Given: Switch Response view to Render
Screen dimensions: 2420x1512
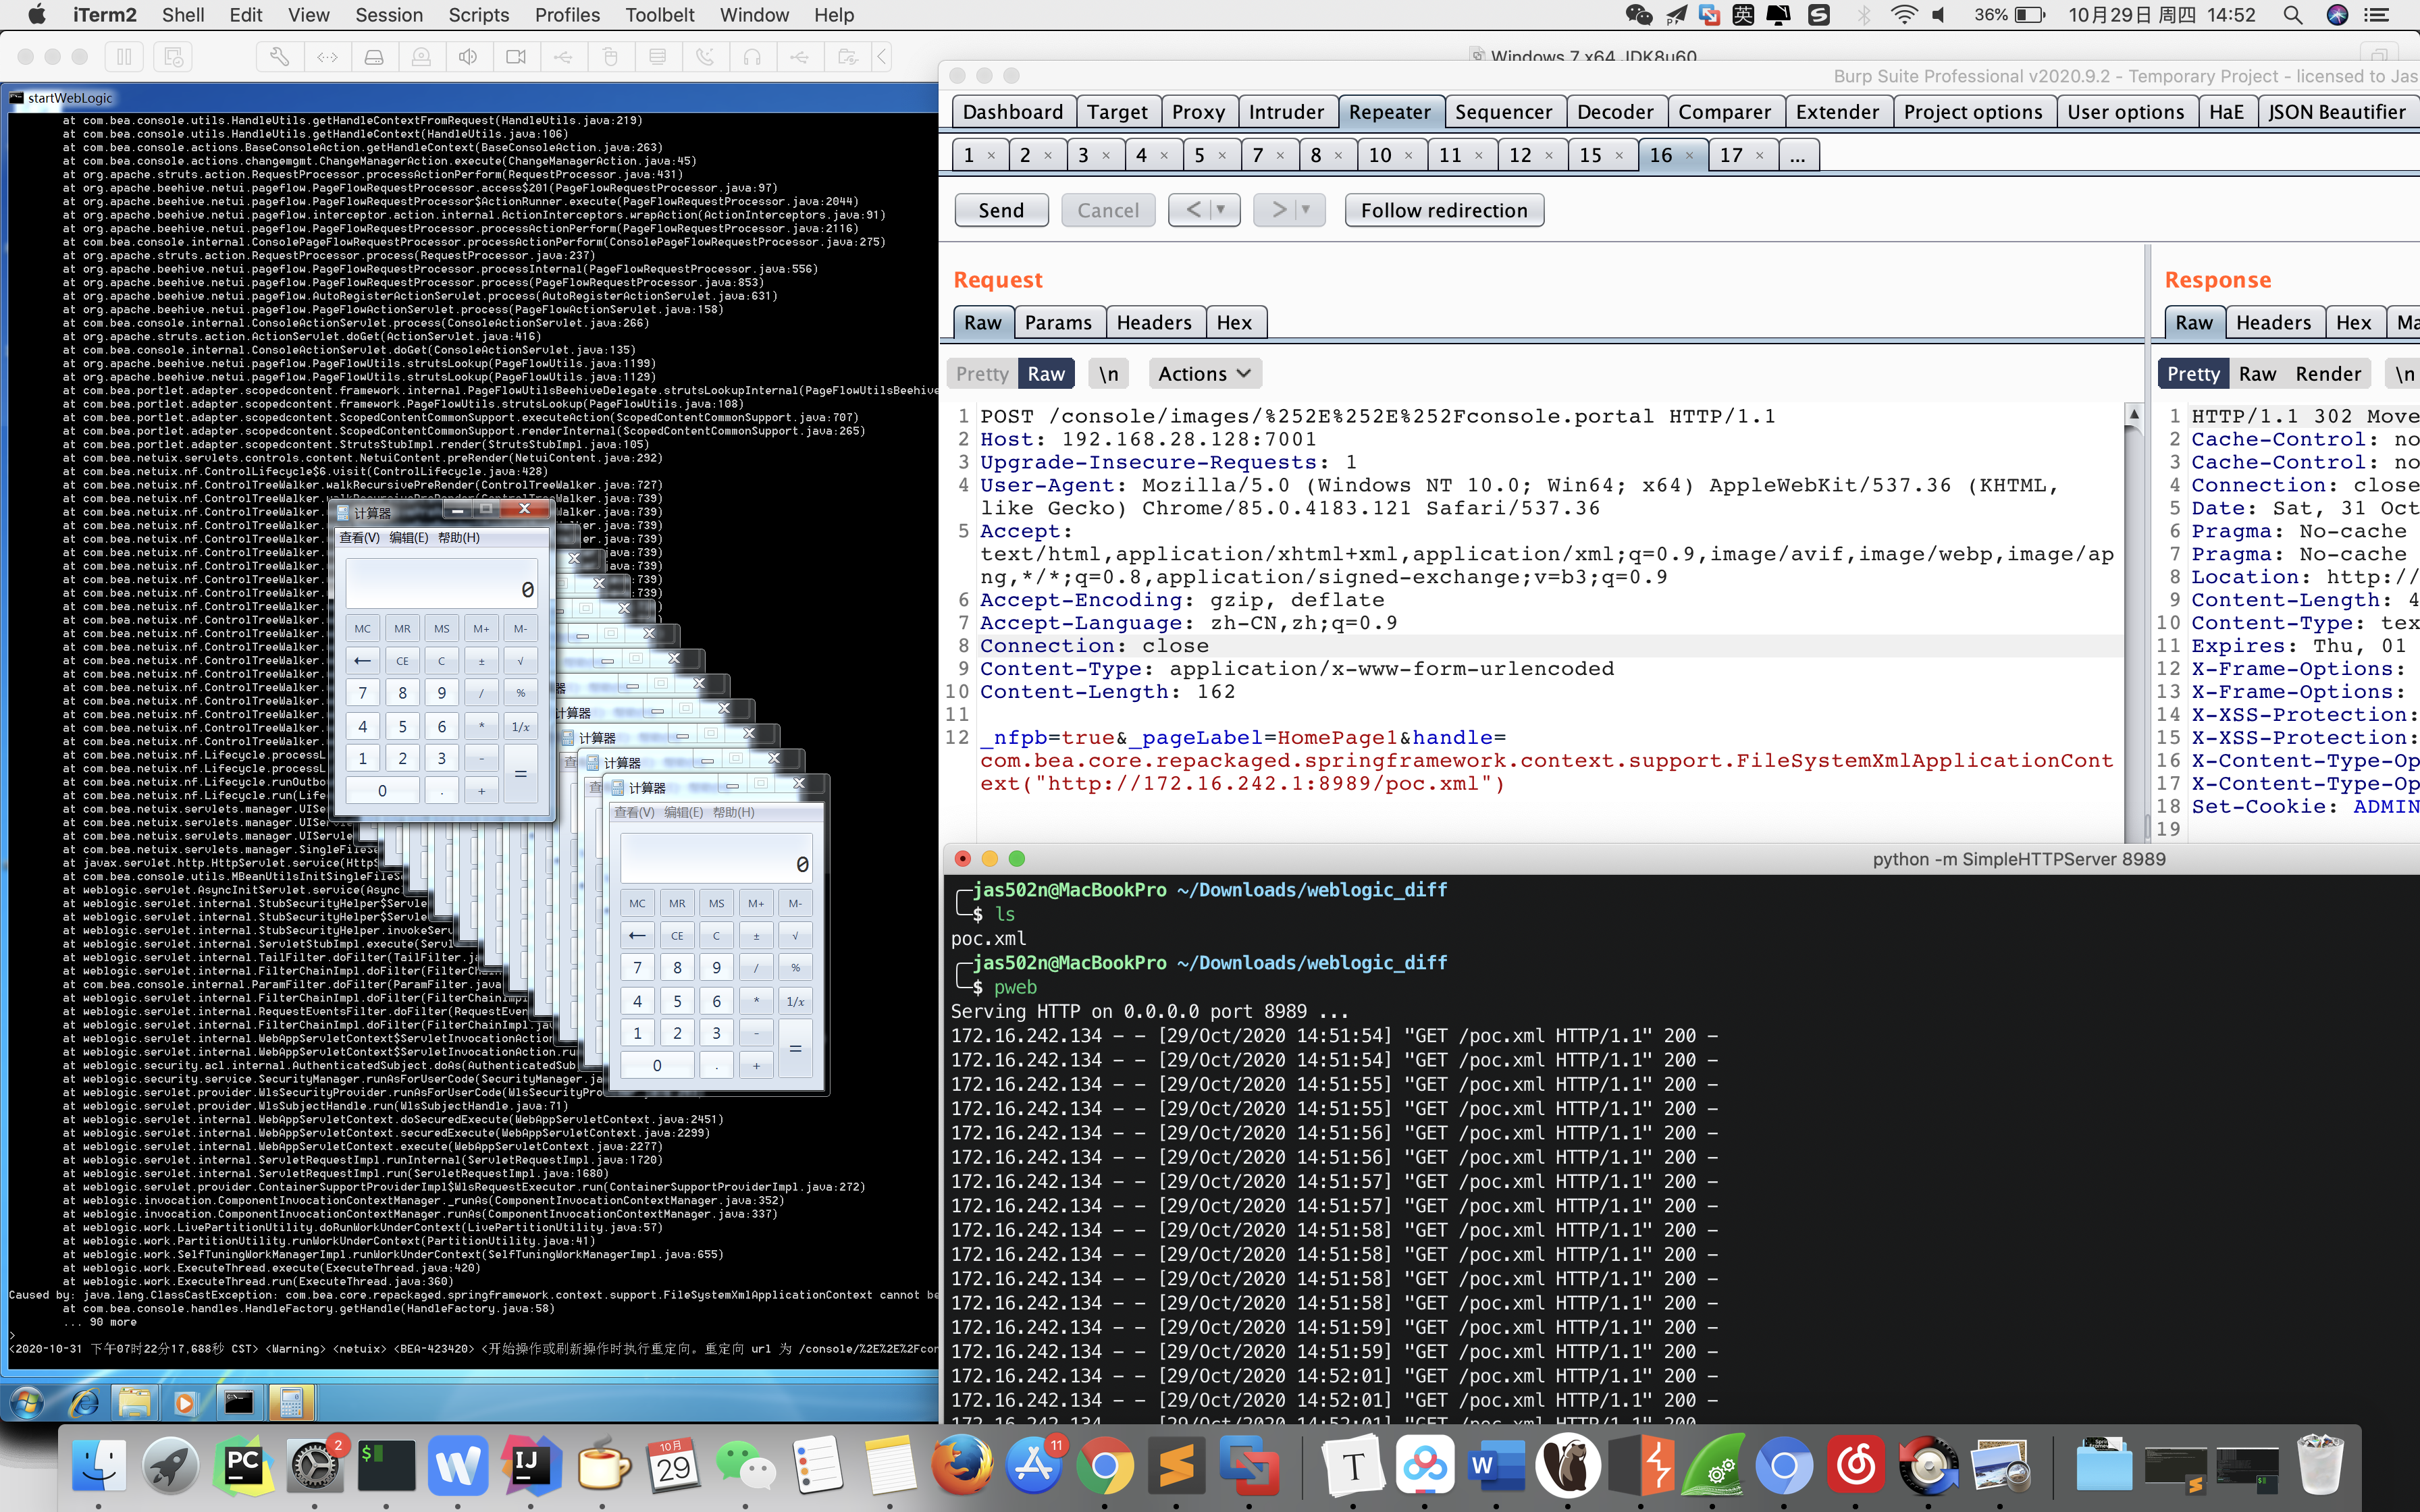Looking at the screenshot, I should tap(2327, 374).
